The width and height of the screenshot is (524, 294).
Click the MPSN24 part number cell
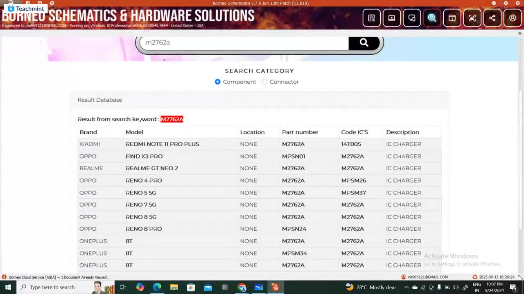point(294,229)
